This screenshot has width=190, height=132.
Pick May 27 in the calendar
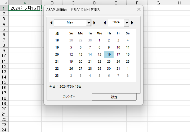tap(81, 68)
